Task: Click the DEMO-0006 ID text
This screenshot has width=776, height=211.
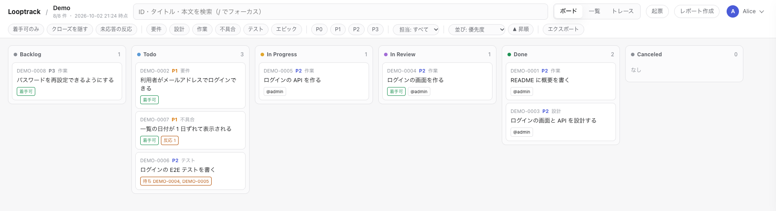Action: pyautogui.click(x=155, y=160)
